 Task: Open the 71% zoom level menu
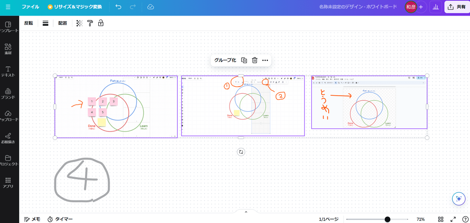pyautogui.click(x=421, y=219)
